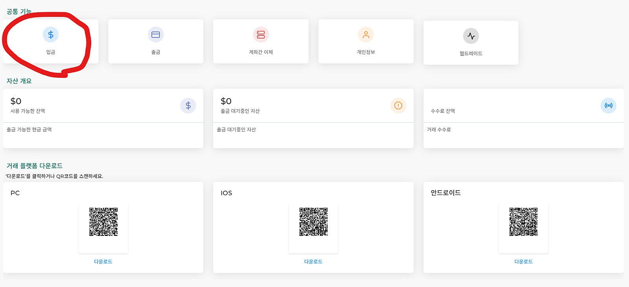Click the 출금 label text
Viewport: 629px width, 287px height.
click(x=156, y=52)
